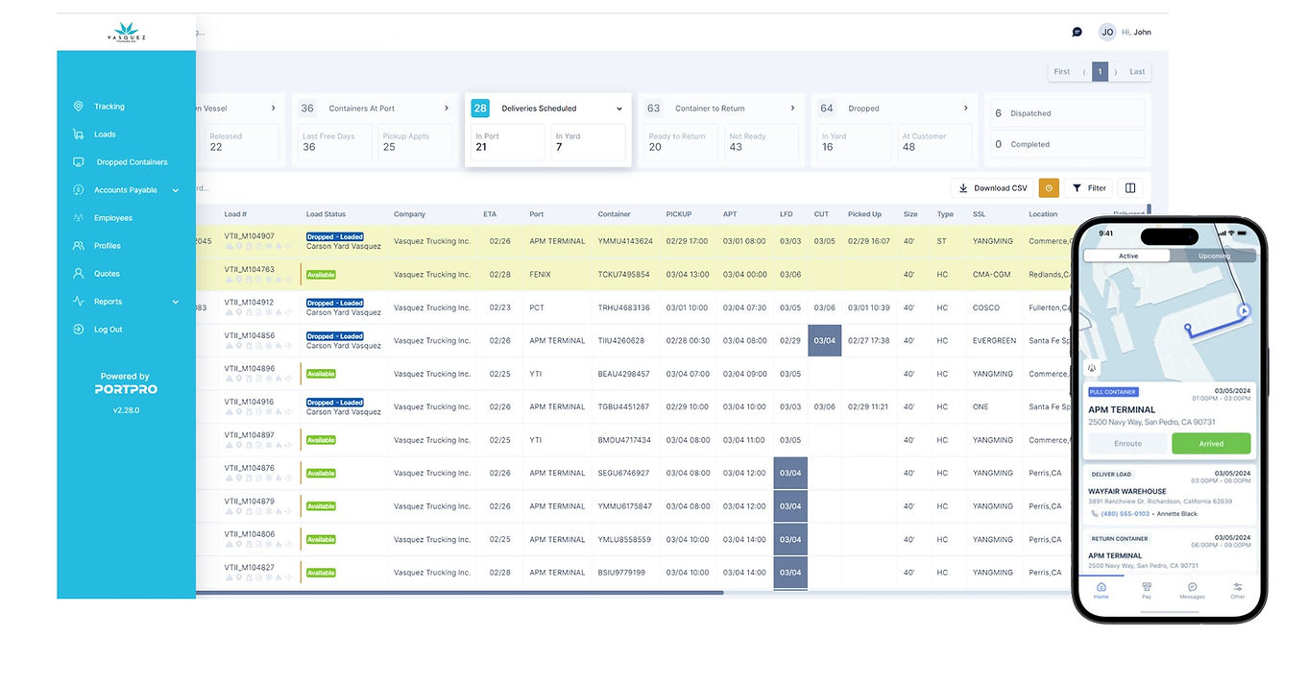Open the Quotes section
This screenshot has width=1308, height=687.
[x=107, y=274]
